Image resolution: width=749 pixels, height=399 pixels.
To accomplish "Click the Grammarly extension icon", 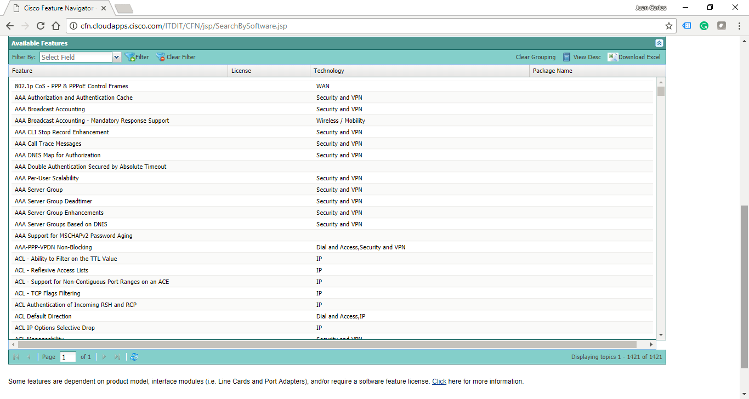I will click(x=704, y=25).
